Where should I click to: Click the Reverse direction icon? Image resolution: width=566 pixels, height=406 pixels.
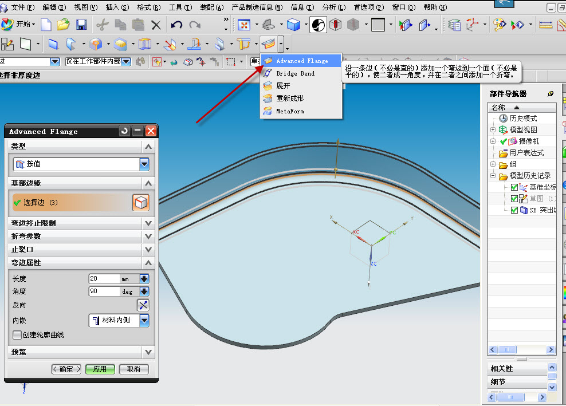pos(143,305)
